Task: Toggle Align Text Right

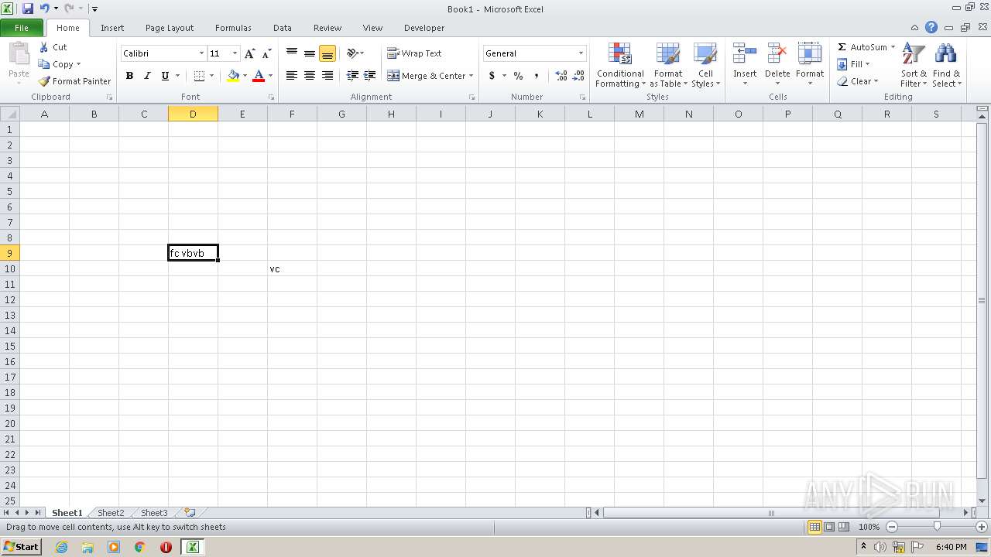Action: pyautogui.click(x=327, y=75)
